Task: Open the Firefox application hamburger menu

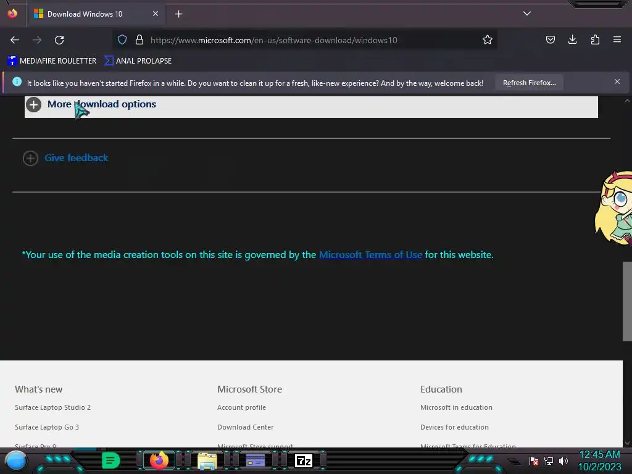Action: click(x=617, y=39)
